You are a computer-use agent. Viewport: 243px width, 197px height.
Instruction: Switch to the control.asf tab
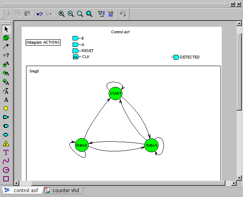point(23,190)
